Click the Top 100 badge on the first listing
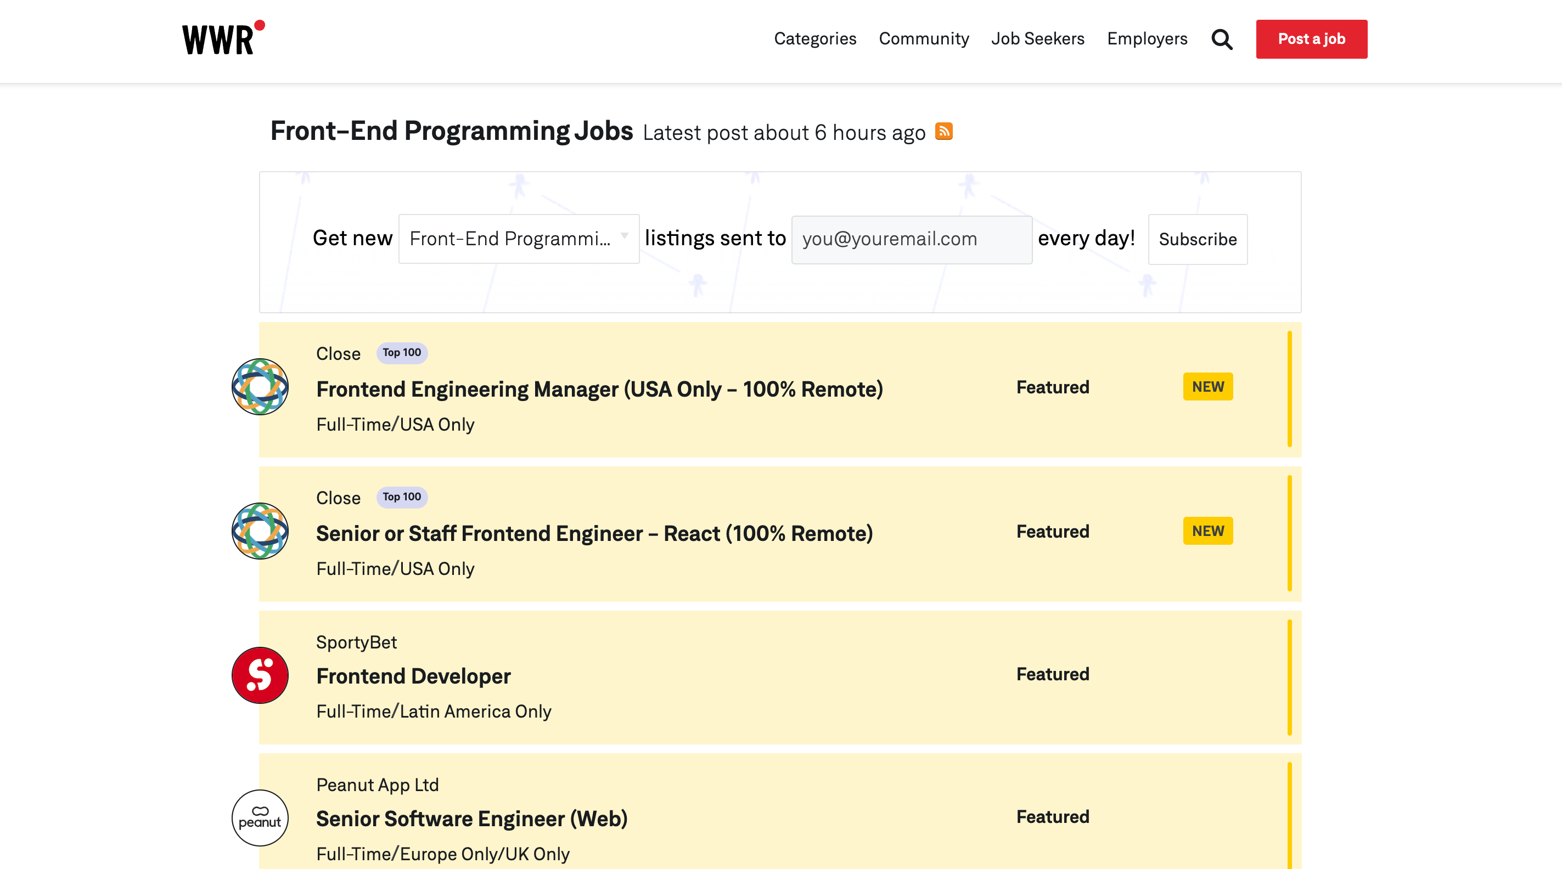The height and width of the screenshot is (869, 1562). click(x=401, y=353)
